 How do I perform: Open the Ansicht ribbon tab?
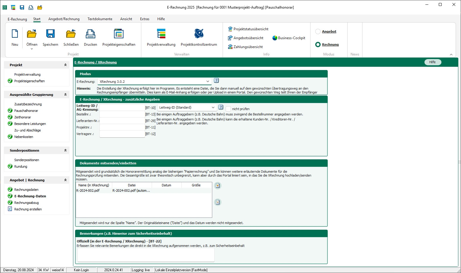(126, 19)
